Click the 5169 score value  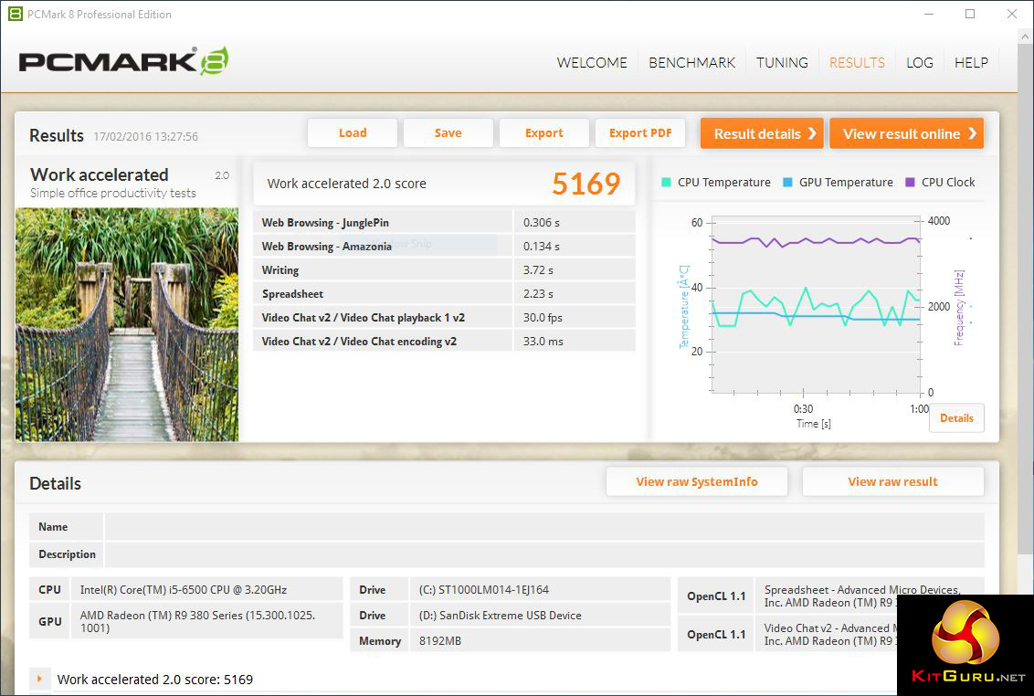586,184
